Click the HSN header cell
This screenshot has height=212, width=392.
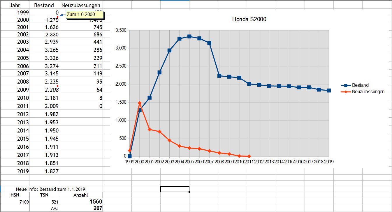click(x=15, y=195)
